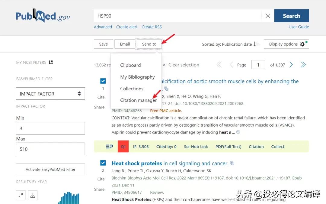Go to the next results page

[291, 65]
